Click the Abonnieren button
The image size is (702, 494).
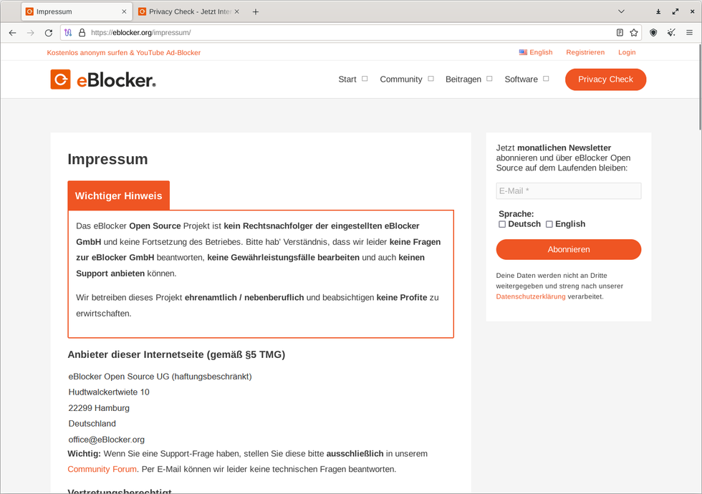(x=568, y=249)
